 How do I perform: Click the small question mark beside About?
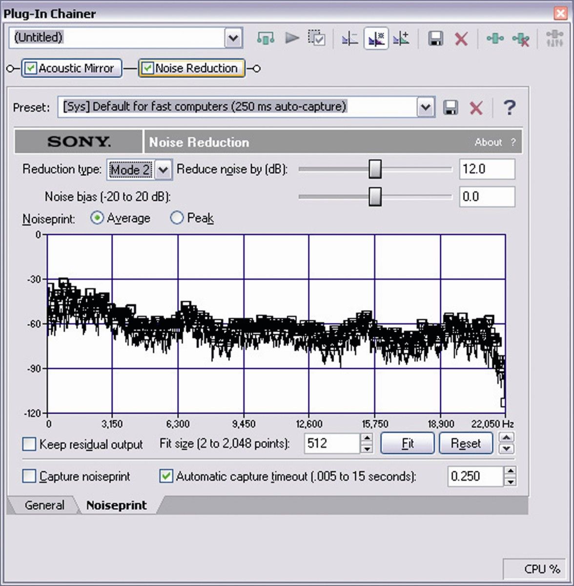(x=513, y=142)
